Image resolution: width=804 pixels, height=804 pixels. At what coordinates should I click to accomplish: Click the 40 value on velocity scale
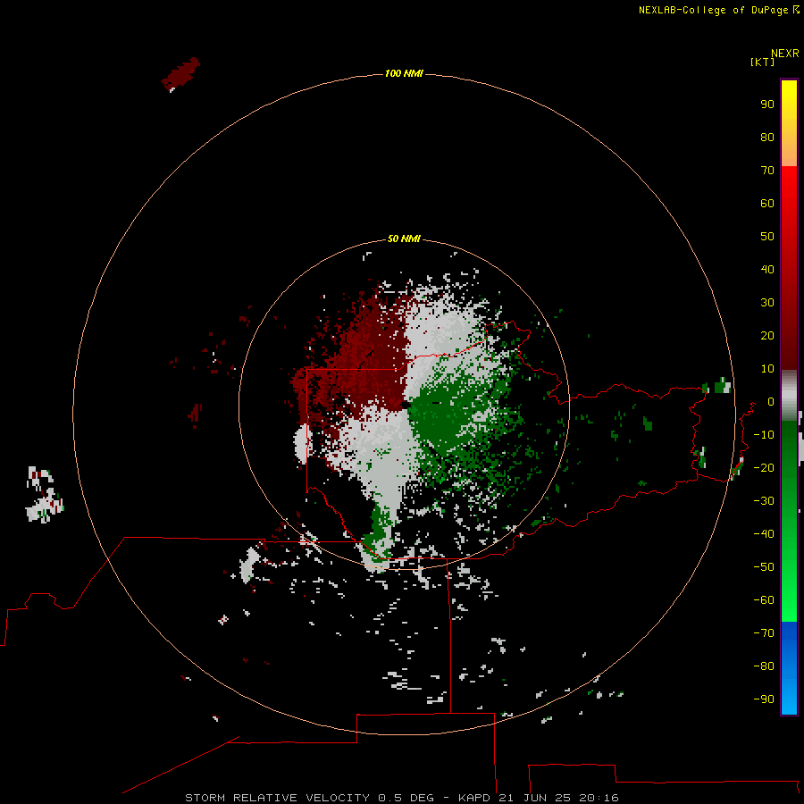767,269
